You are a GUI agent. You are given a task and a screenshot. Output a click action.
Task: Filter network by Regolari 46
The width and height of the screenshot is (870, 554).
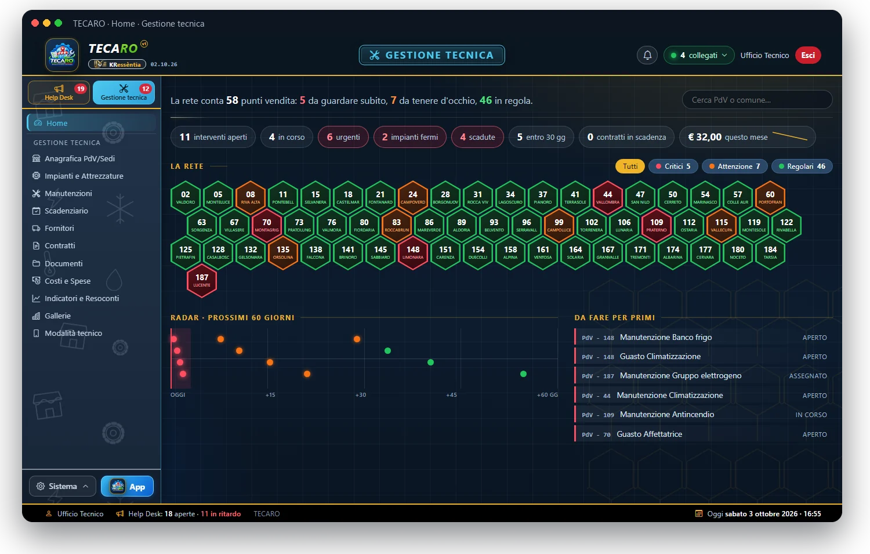tap(802, 166)
